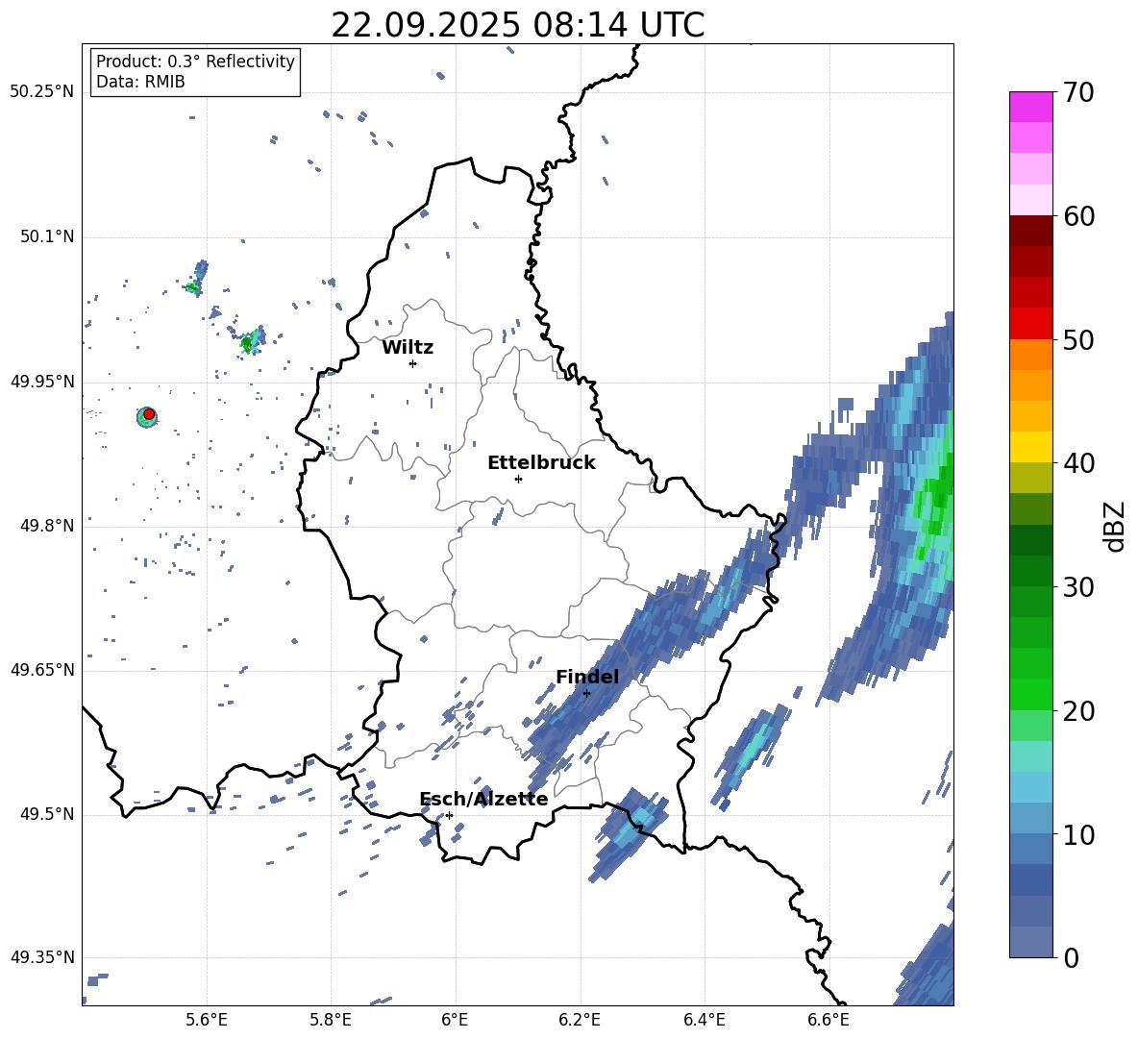Click the Esch/Alzette cross marker
Screen dimensions: 1138x1039
449,815
